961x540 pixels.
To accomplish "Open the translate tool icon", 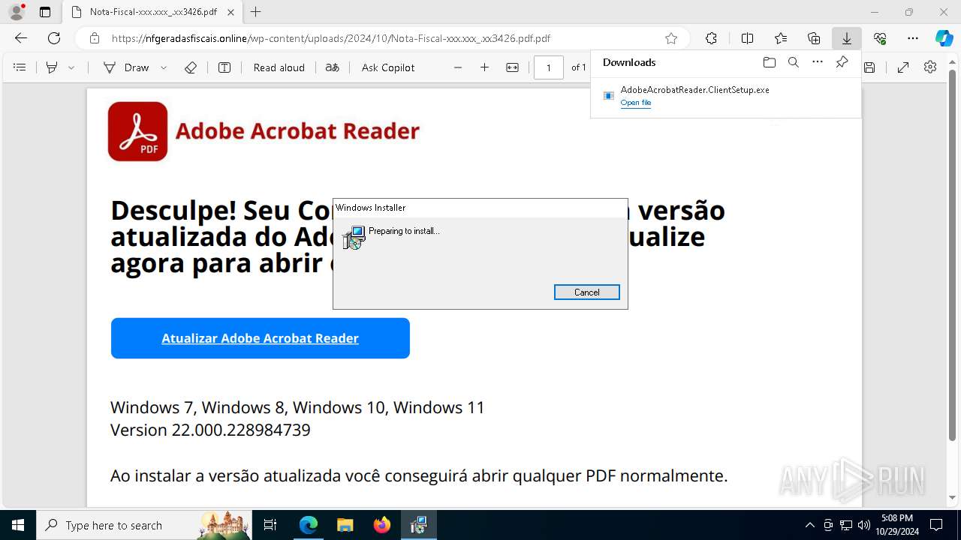I will tap(333, 67).
